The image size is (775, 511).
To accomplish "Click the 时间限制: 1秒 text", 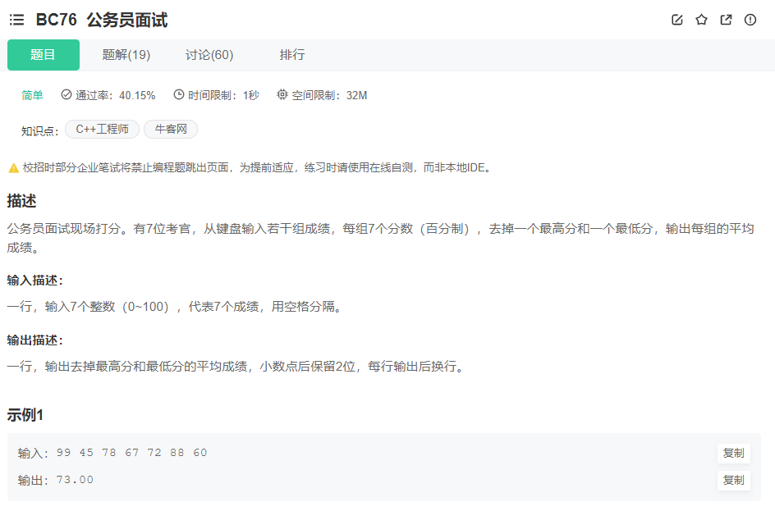I will click(223, 95).
